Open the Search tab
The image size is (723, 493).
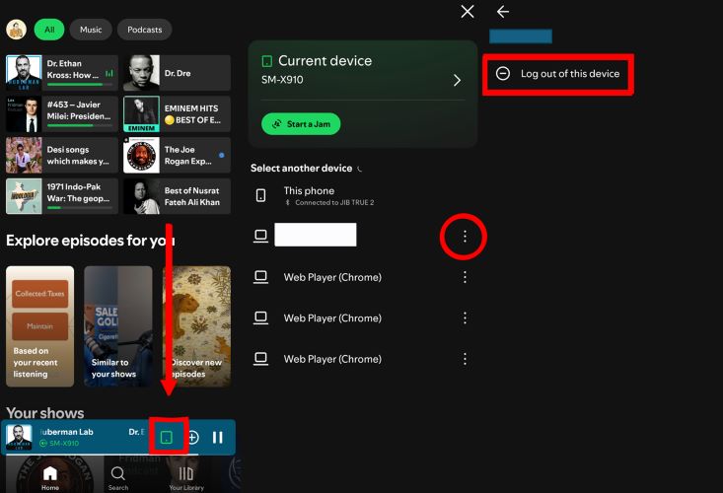(x=118, y=478)
